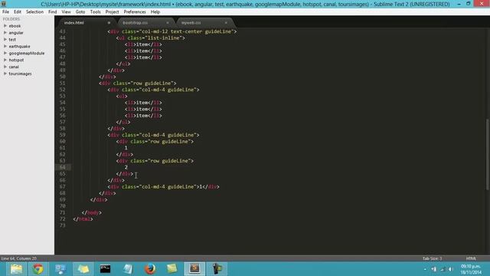Select the toursimages folder name
The width and height of the screenshot is (490, 276).
20,74
